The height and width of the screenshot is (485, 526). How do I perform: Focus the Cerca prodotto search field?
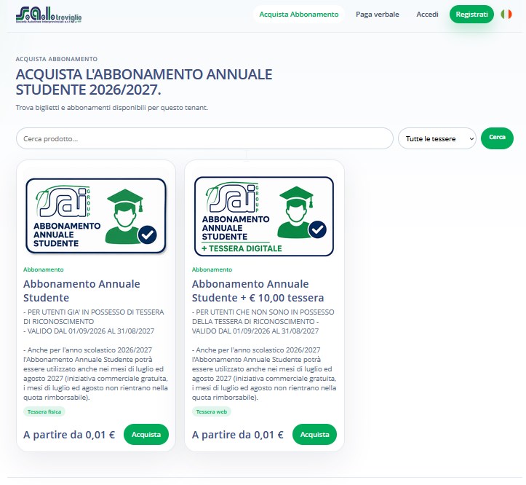coord(204,138)
